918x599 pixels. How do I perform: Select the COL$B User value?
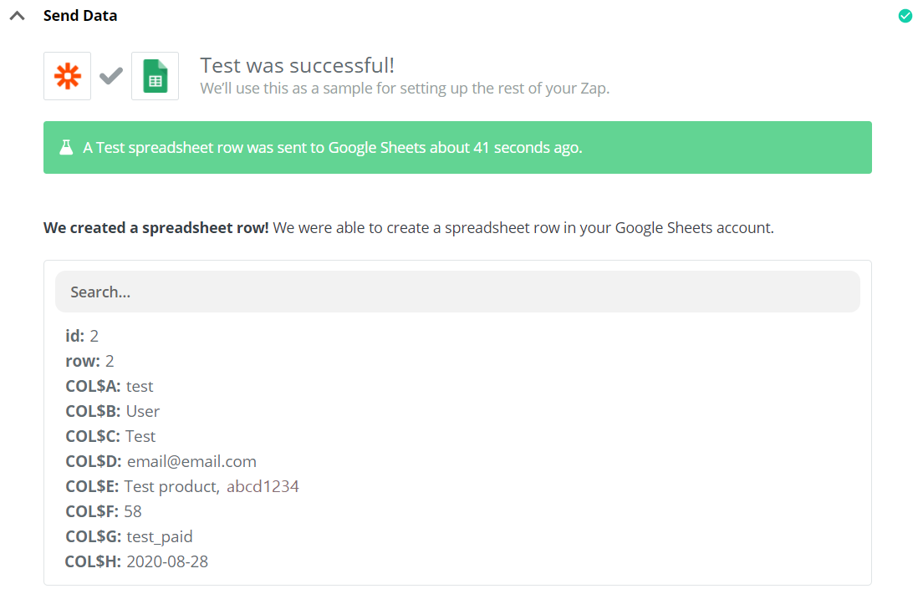pos(143,411)
